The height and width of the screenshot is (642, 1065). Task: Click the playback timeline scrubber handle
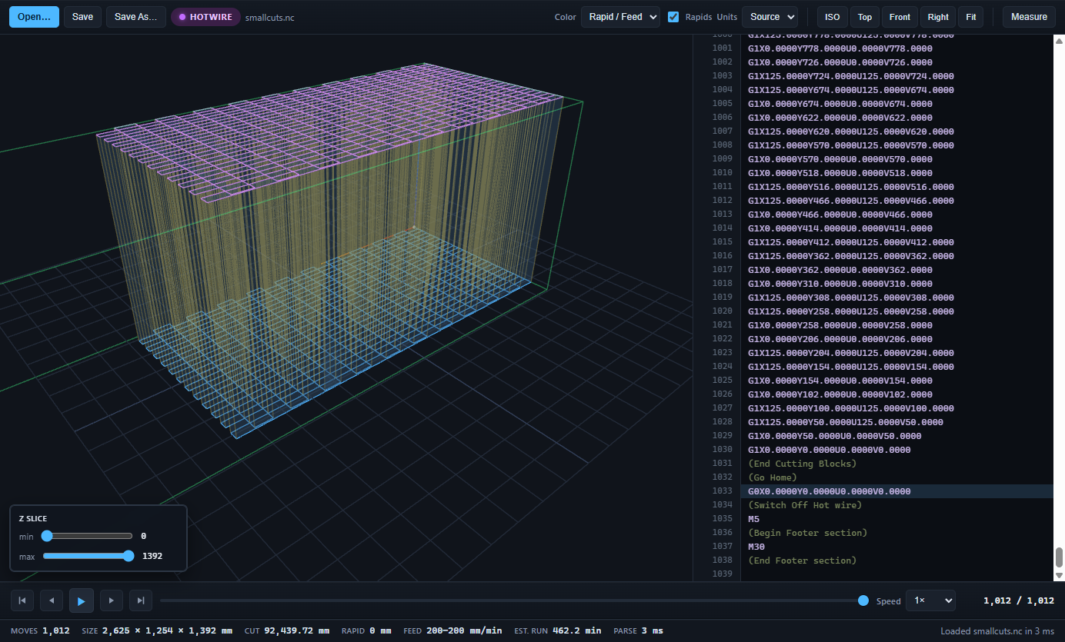[863, 600]
